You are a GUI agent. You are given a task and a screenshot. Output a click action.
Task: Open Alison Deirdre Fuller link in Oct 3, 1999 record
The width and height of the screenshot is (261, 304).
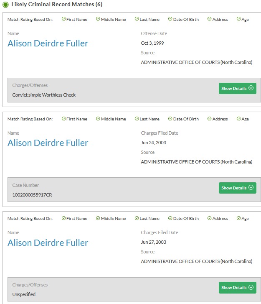tap(48, 43)
